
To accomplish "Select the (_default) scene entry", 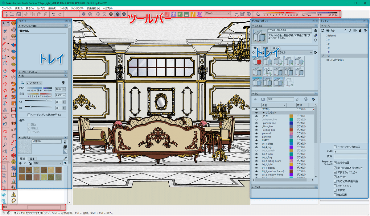I will click(331, 36).
